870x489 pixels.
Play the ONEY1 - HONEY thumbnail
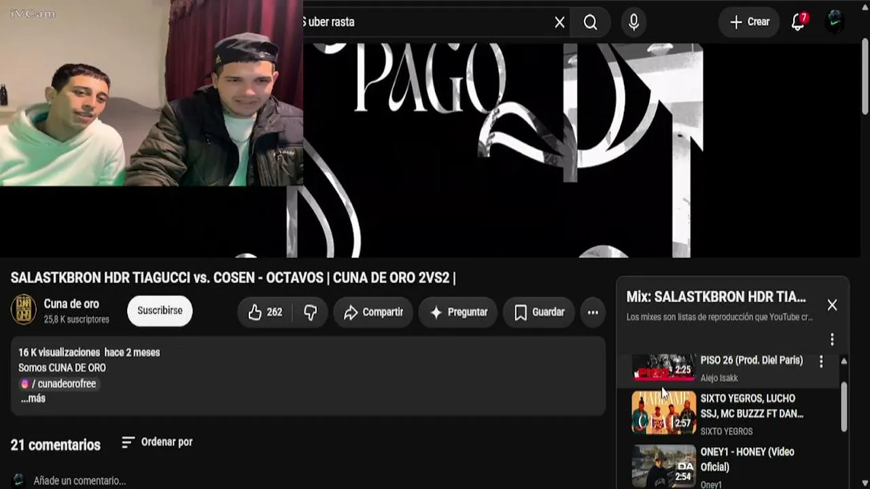click(x=663, y=467)
